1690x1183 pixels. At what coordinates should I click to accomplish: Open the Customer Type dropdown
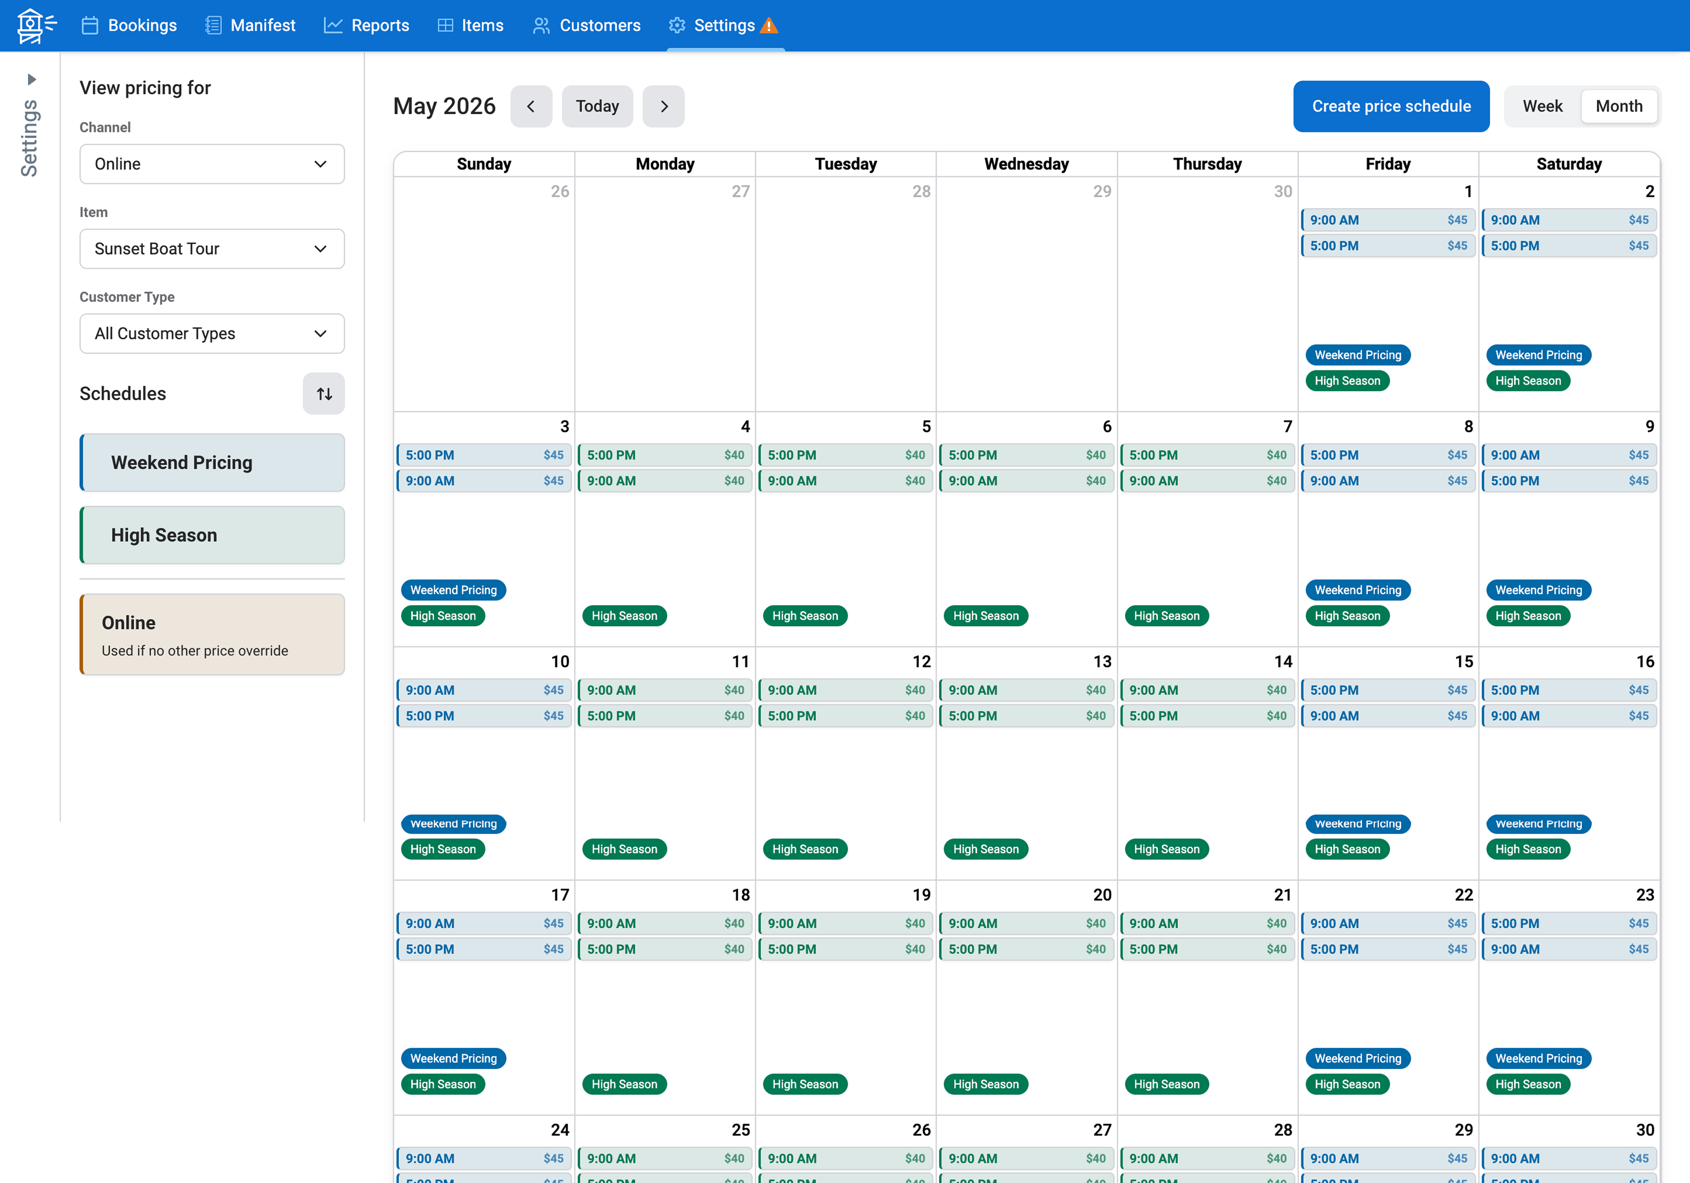point(212,334)
